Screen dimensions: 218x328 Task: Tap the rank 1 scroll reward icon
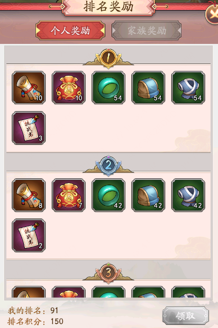[29, 88]
